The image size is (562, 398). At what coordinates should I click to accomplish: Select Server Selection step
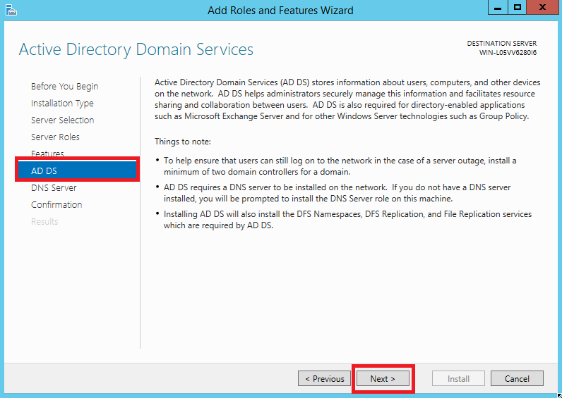pos(62,120)
